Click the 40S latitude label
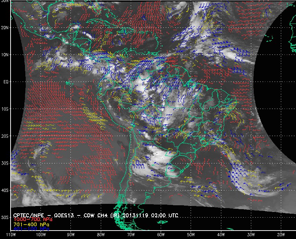Viewport: 296px width, 239px height. click(x=5, y=190)
